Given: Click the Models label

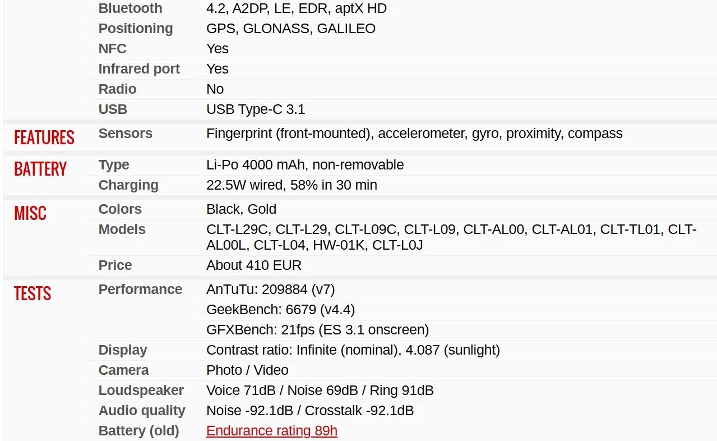Looking at the screenshot, I should pos(122,229).
